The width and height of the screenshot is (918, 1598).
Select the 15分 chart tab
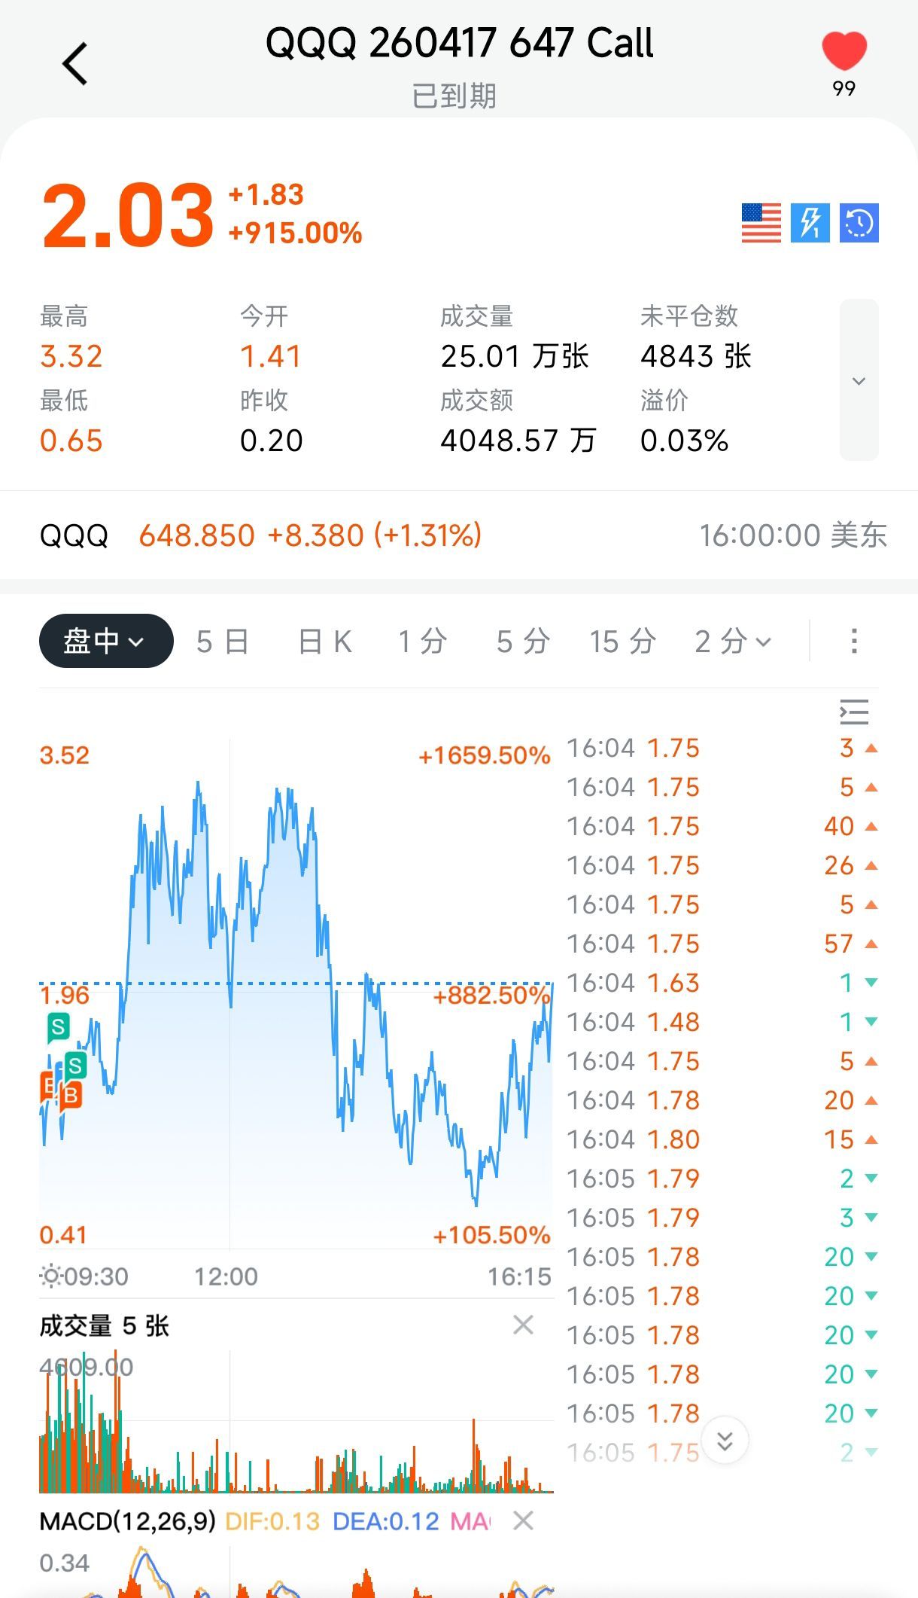[622, 642]
